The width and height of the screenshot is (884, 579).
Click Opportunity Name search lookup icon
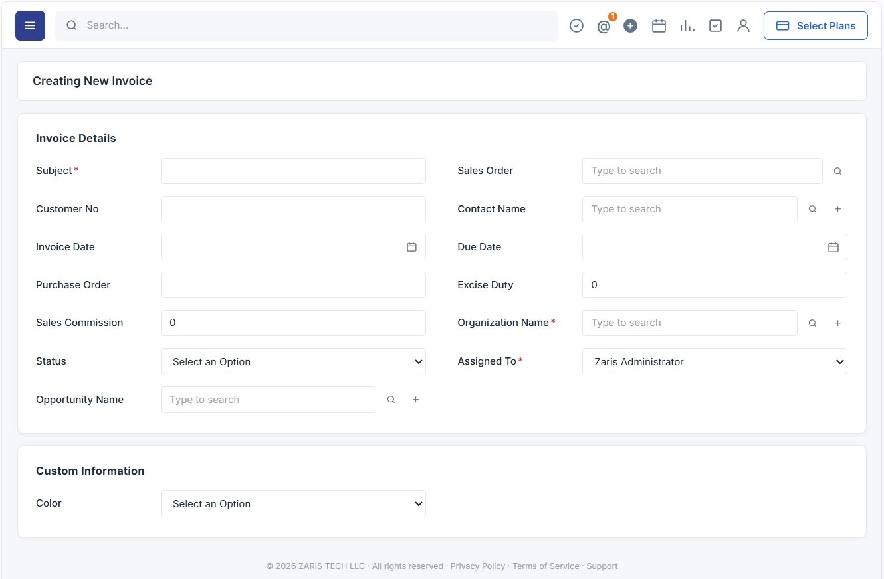(391, 400)
